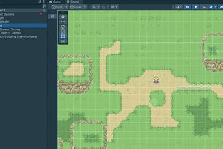Open the Local rotation dropdown

(78, 7)
